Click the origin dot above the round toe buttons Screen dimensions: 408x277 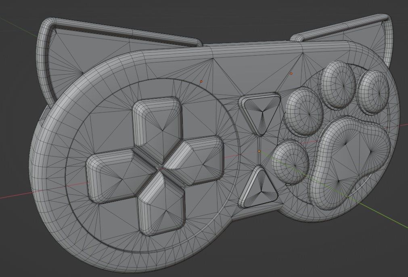291,74
